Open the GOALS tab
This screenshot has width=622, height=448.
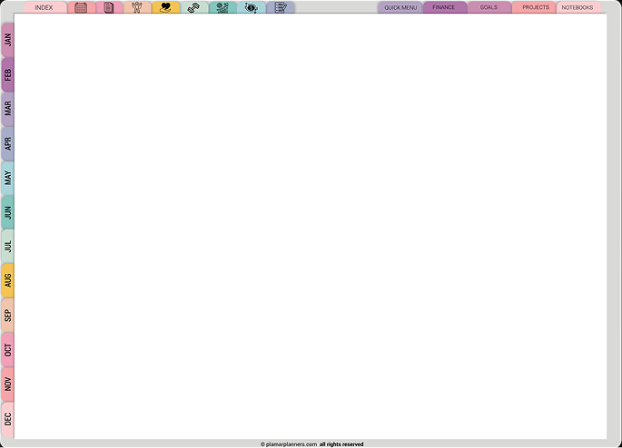coord(489,7)
